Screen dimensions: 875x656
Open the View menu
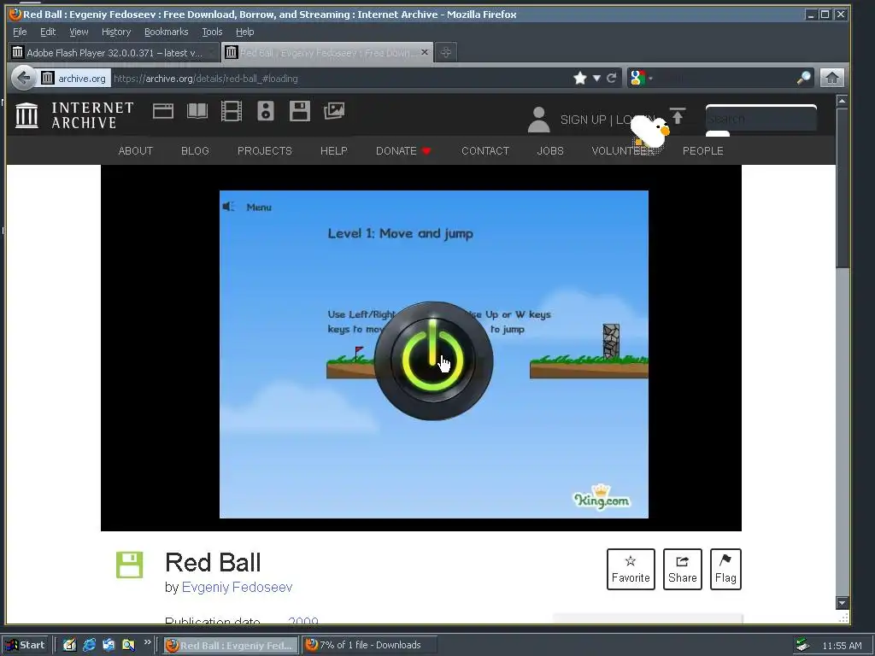coord(79,32)
